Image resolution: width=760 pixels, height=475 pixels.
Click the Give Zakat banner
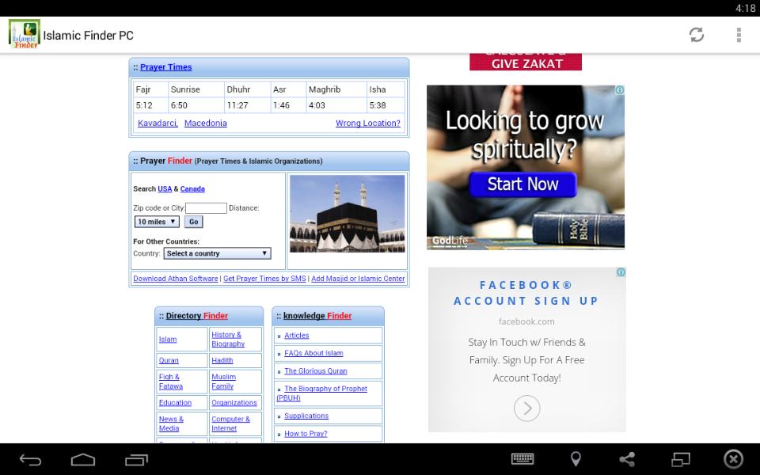click(526, 62)
